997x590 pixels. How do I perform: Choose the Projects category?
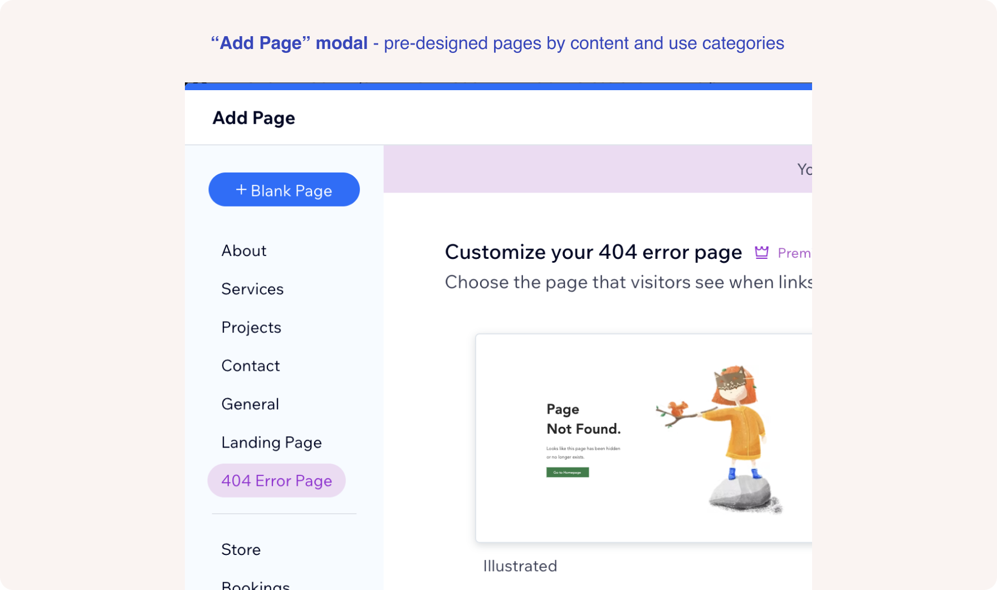point(251,328)
